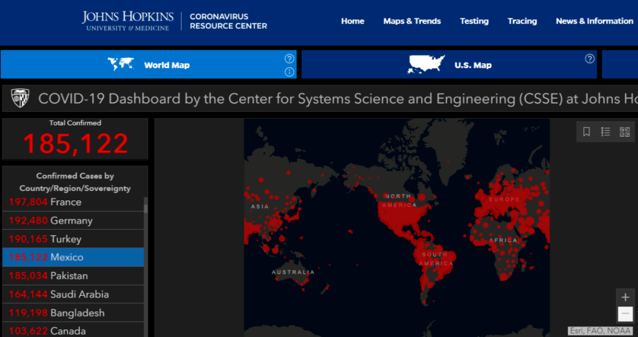This screenshot has width=638, height=337.
Task: Select France in the country list
Action: tap(73, 202)
